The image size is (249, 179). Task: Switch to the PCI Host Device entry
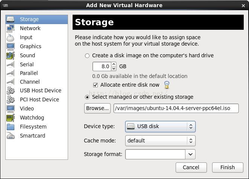click(x=39, y=99)
